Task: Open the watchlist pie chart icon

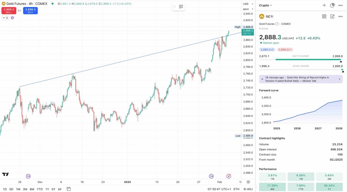Action: (x=332, y=5)
